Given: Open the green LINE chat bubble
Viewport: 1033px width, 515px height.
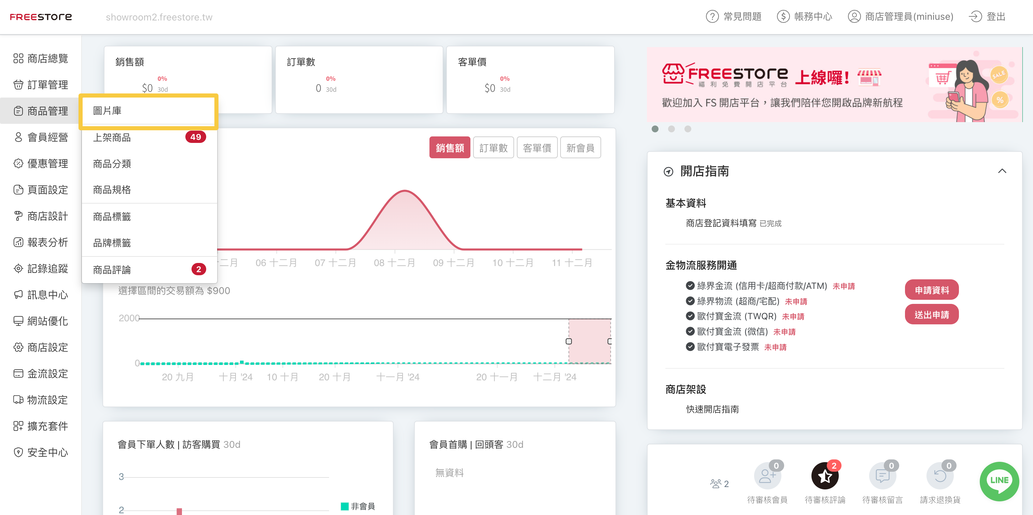Looking at the screenshot, I should (999, 481).
